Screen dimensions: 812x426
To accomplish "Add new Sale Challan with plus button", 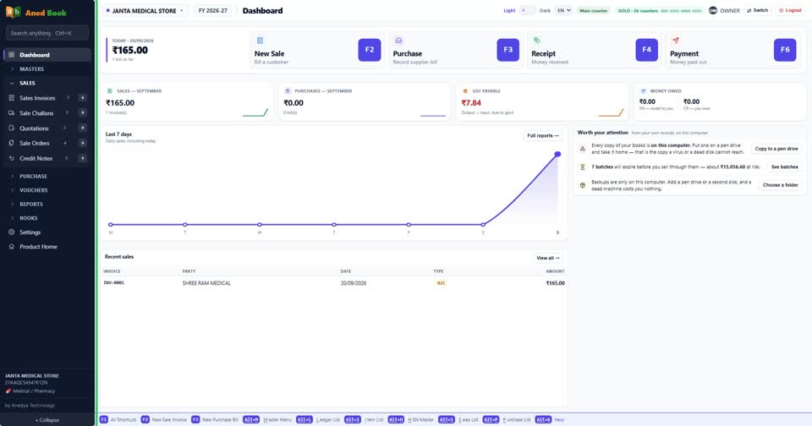I will (82, 113).
